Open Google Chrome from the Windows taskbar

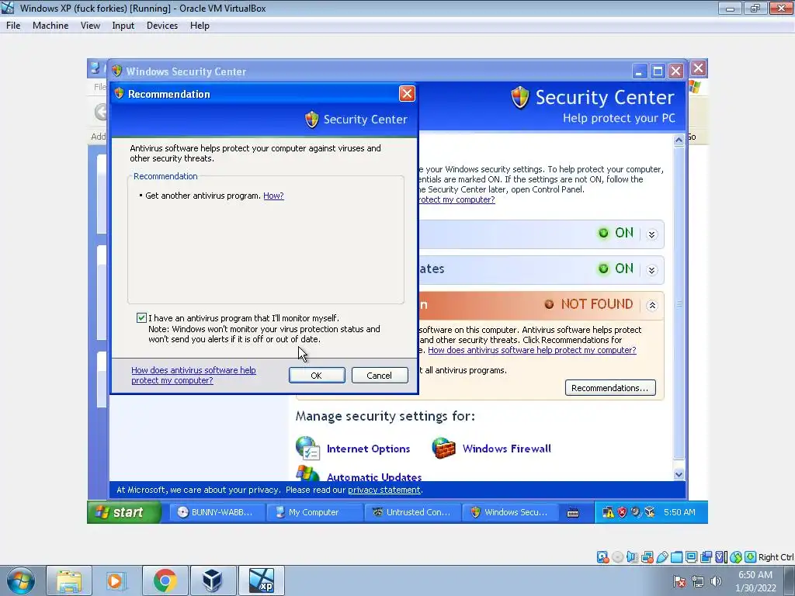point(165,580)
